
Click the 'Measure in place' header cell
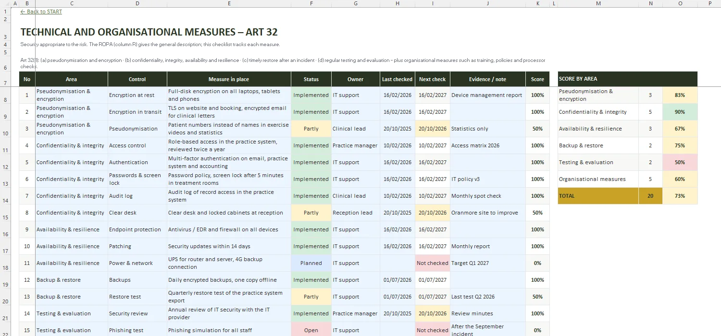coord(229,79)
